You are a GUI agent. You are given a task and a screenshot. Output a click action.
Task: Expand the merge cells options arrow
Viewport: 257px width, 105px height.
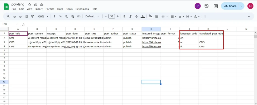pyautogui.click(x=167, y=16)
